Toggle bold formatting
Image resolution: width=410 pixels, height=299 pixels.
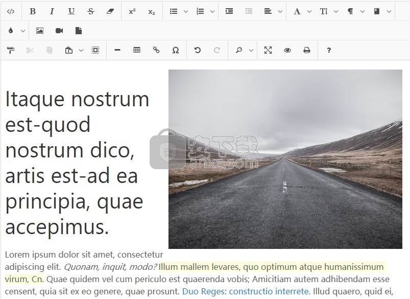click(33, 11)
